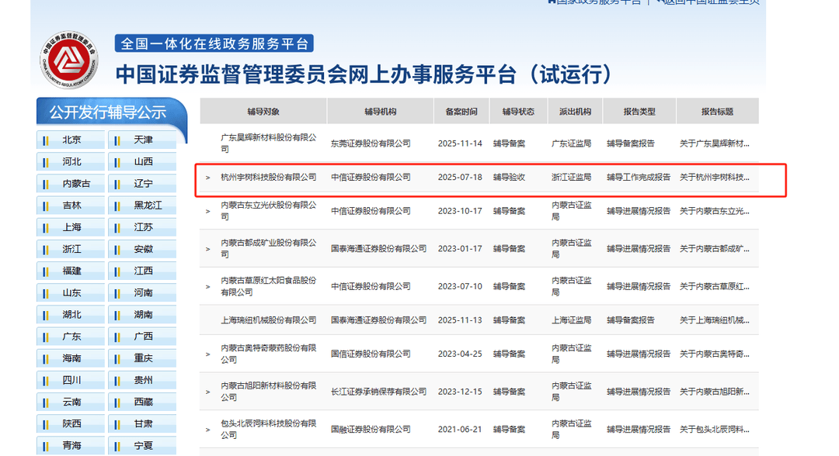Screen dimensions: 839x456
Task: Select 山东 from the sidebar
Action: point(71,293)
